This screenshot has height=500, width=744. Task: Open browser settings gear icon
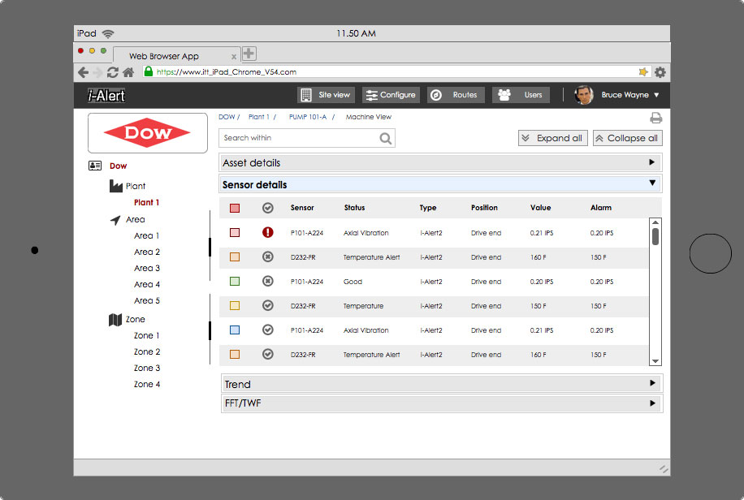660,72
